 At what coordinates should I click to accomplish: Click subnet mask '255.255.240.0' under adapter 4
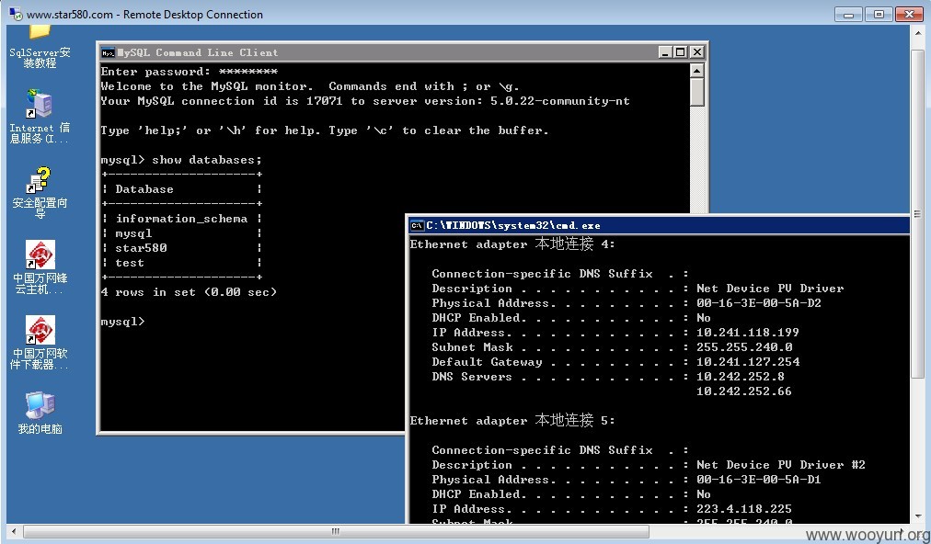point(744,347)
